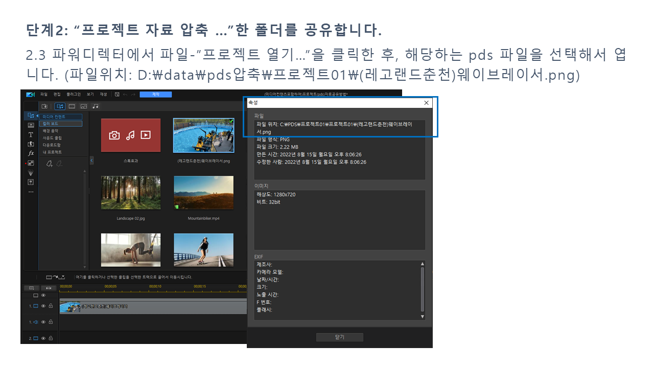The height and width of the screenshot is (368, 654).
Task: Toggle visibility of video track 2
Action: 43,338
